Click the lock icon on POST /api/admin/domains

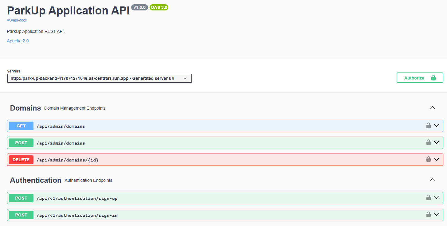[428, 142]
